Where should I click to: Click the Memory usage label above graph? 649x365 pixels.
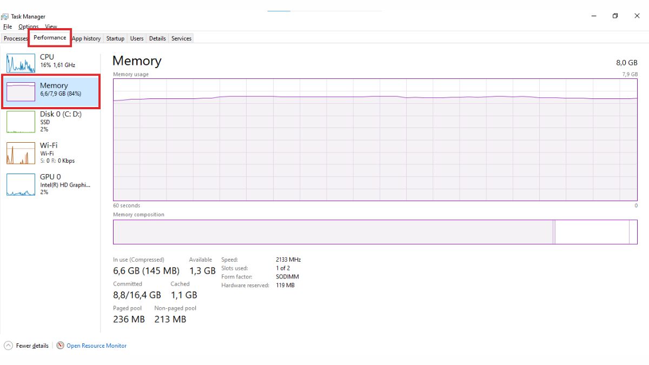coord(131,74)
